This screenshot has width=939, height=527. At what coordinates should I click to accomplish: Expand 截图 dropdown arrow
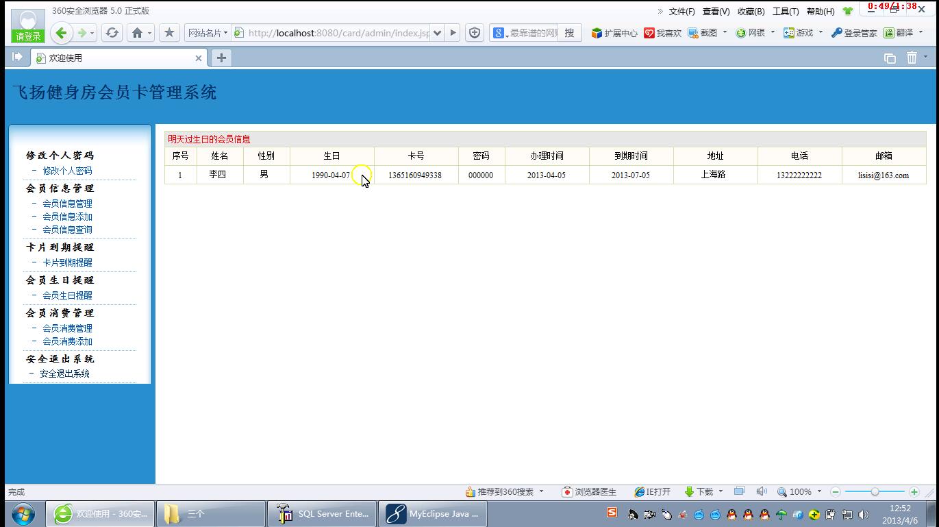coord(725,32)
